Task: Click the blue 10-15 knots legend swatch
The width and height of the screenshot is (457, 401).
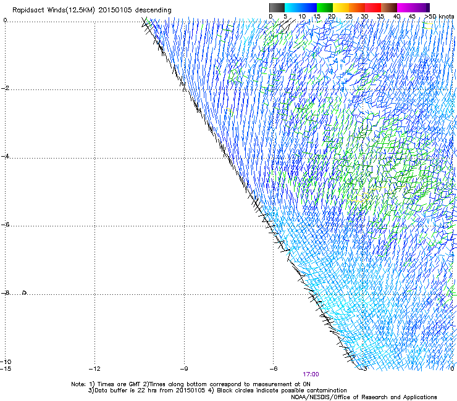Action: [x=309, y=7]
